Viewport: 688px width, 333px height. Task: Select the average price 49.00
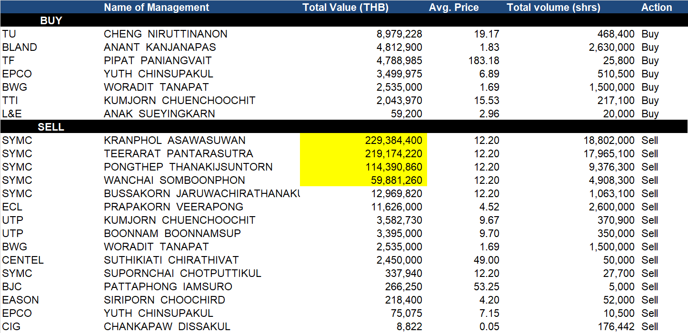(487, 260)
